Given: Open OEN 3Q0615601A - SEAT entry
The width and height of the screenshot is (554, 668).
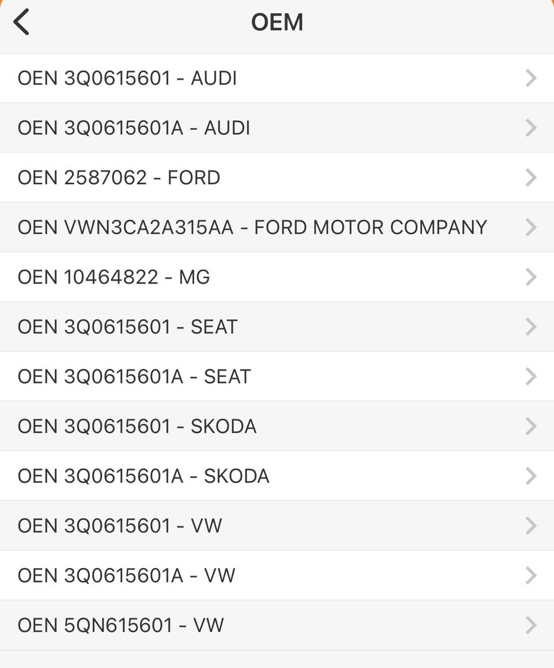Looking at the screenshot, I should point(134,376).
